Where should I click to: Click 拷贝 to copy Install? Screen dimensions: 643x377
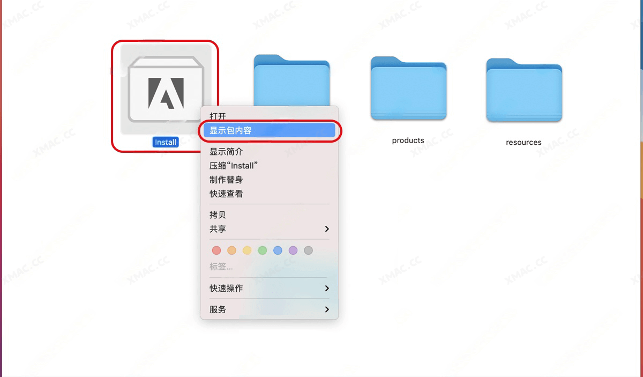[216, 215]
